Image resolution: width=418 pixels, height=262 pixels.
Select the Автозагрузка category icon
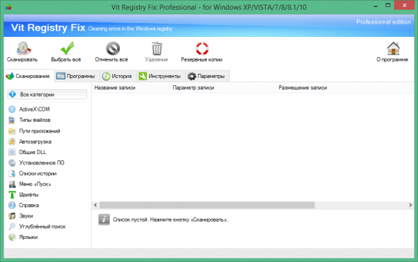click(12, 141)
